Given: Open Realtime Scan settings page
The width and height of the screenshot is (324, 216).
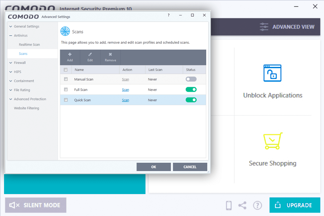Looking at the screenshot, I should 29,45.
